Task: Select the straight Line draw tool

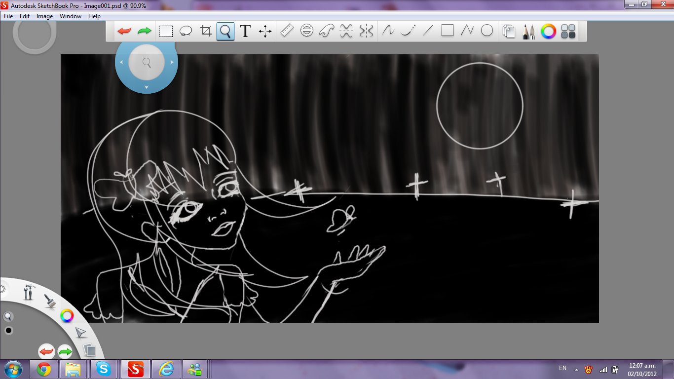Action: [x=428, y=31]
